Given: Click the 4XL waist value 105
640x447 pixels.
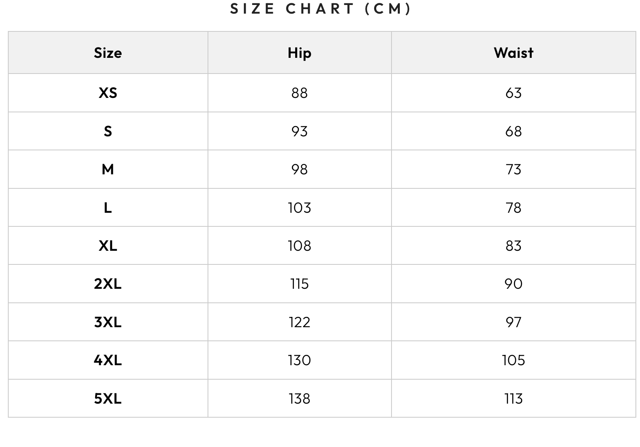Looking at the screenshot, I should point(513,360).
